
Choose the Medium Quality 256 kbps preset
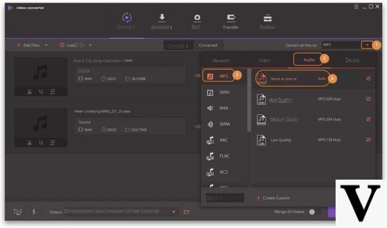tap(313, 120)
